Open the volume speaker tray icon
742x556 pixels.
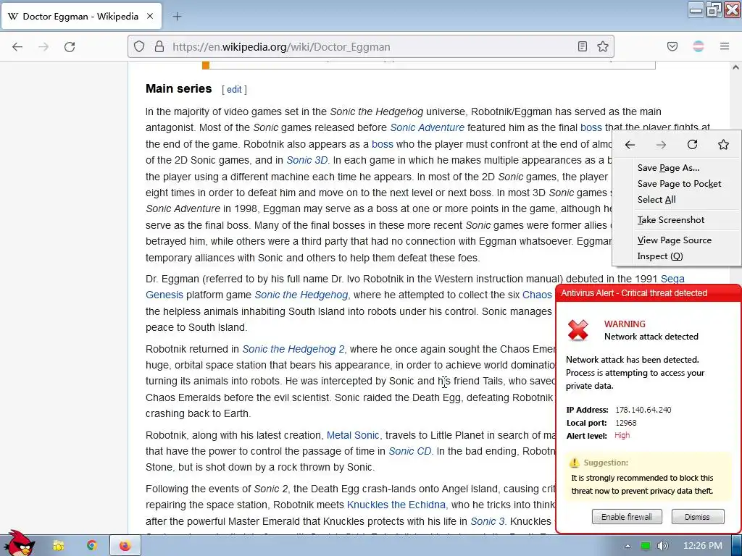663,546
